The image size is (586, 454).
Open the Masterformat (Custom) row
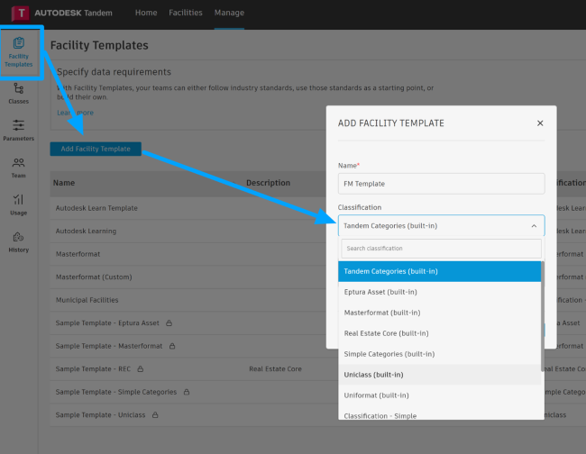[188, 277]
